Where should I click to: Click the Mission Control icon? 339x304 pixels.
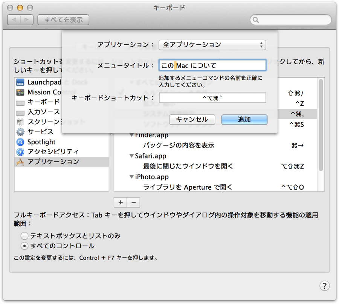tap(20, 92)
